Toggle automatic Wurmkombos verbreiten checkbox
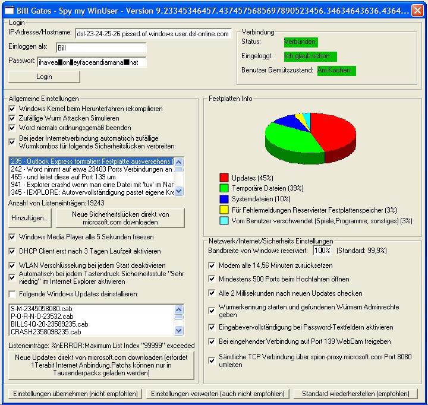 tap(12, 142)
